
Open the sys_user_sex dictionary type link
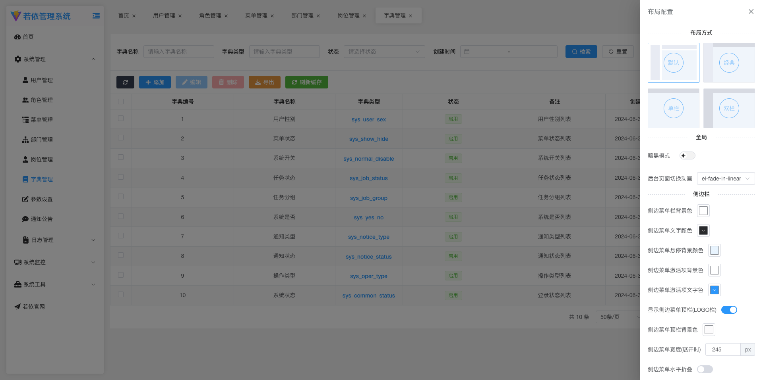click(369, 119)
